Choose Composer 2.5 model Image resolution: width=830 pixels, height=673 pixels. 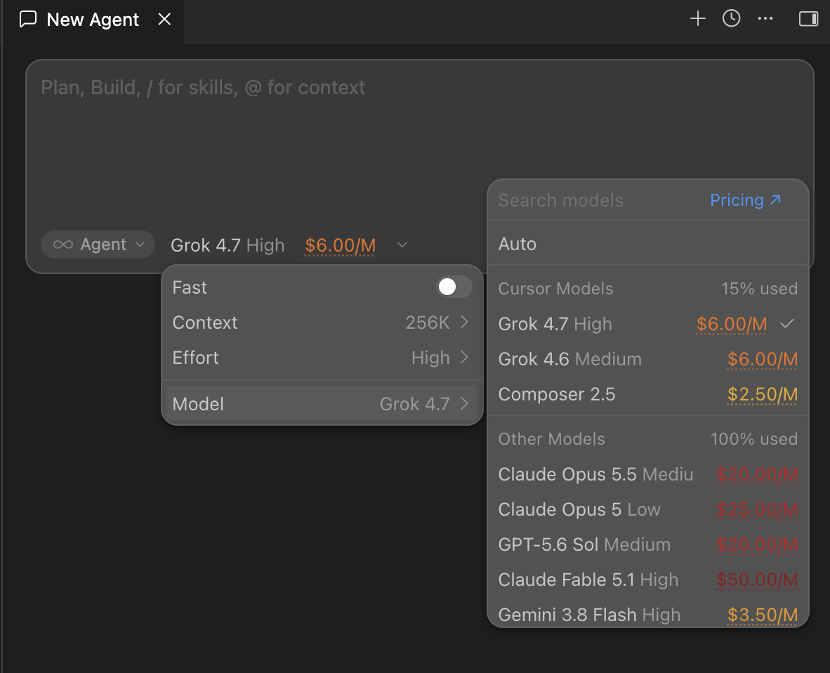(x=648, y=395)
